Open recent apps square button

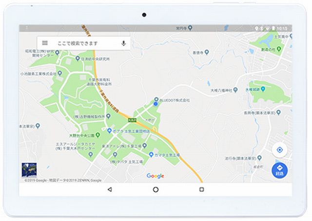(x=201, y=189)
